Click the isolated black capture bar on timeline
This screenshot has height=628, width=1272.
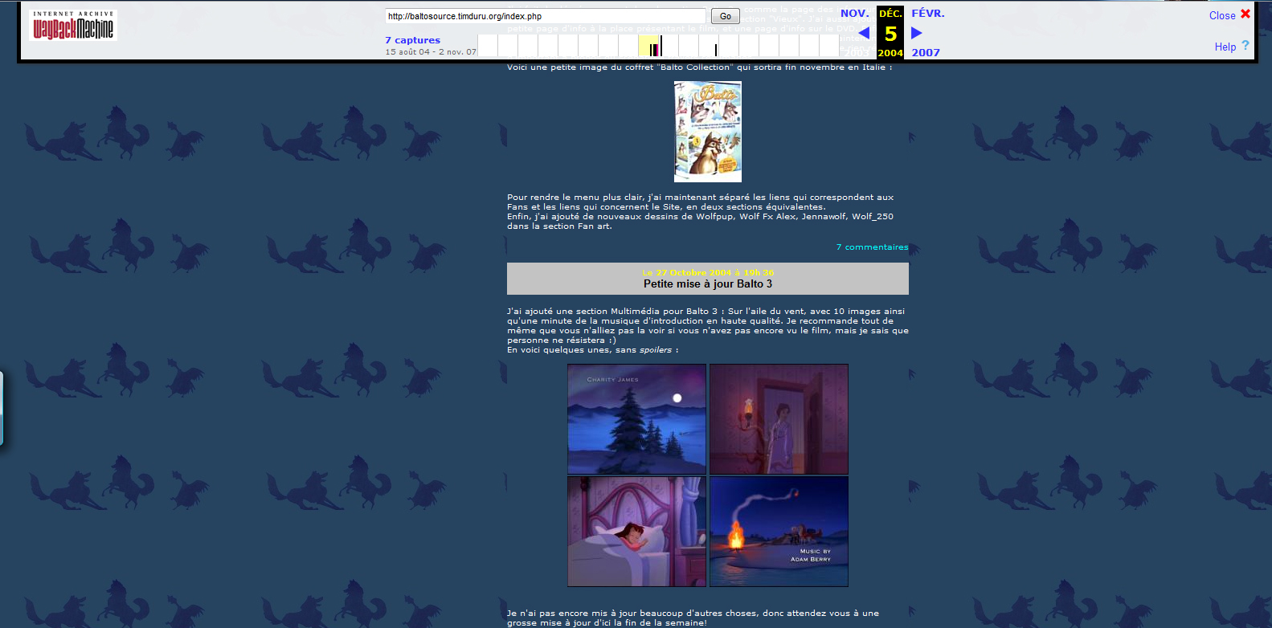(716, 50)
